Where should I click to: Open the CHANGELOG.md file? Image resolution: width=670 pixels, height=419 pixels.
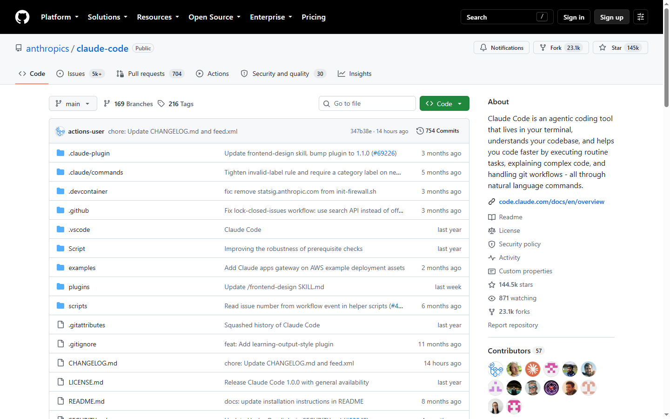click(x=93, y=363)
